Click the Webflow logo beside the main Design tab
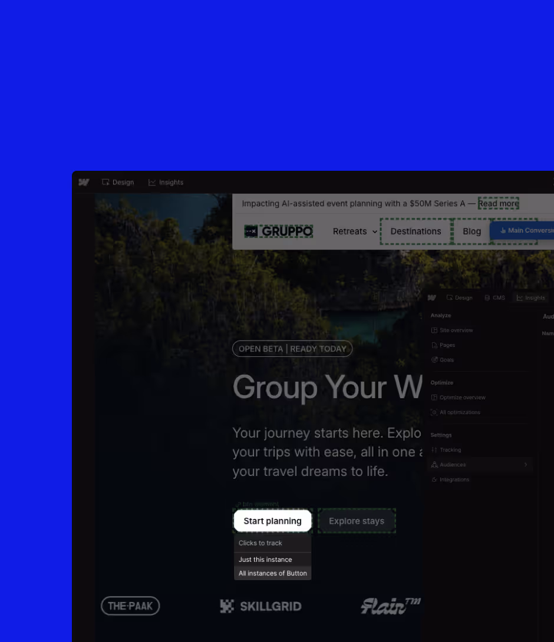The height and width of the screenshot is (642, 554). 84,182
